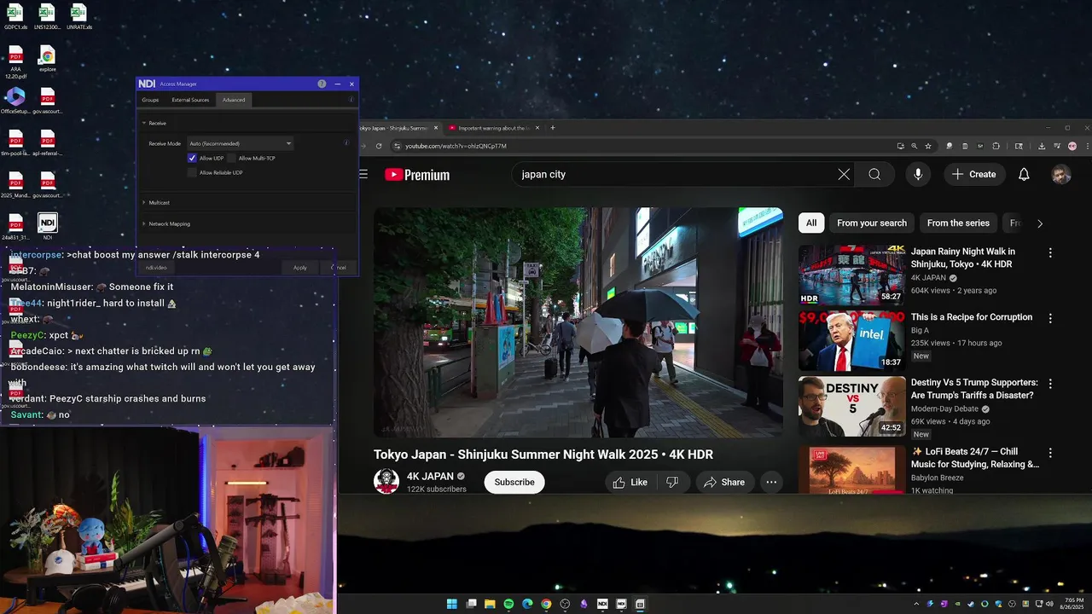Open options for Recipe for Corruption video
The image size is (1092, 614).
click(x=1050, y=318)
